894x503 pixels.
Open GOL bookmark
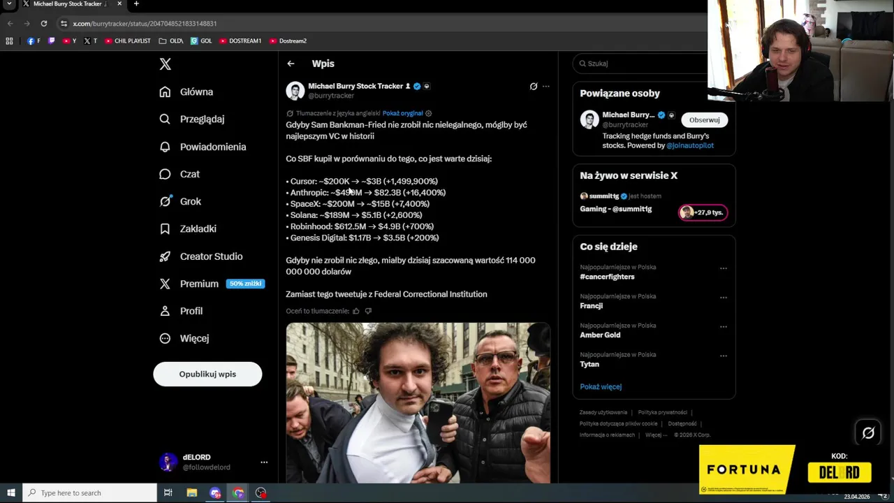pos(201,41)
